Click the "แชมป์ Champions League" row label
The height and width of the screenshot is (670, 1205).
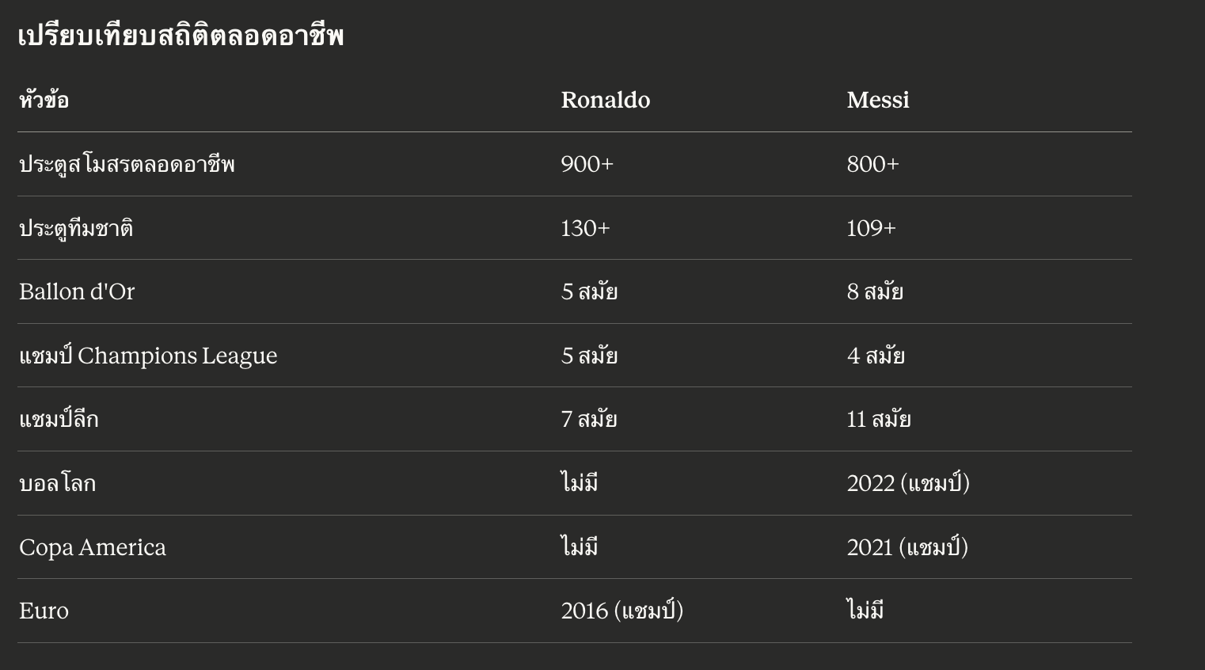tap(148, 356)
